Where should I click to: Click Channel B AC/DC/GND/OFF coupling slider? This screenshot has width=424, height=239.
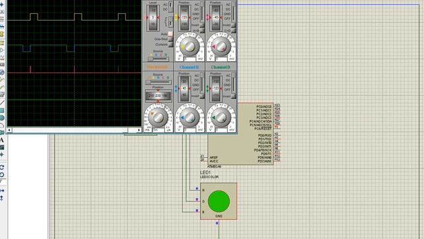click(x=202, y=82)
